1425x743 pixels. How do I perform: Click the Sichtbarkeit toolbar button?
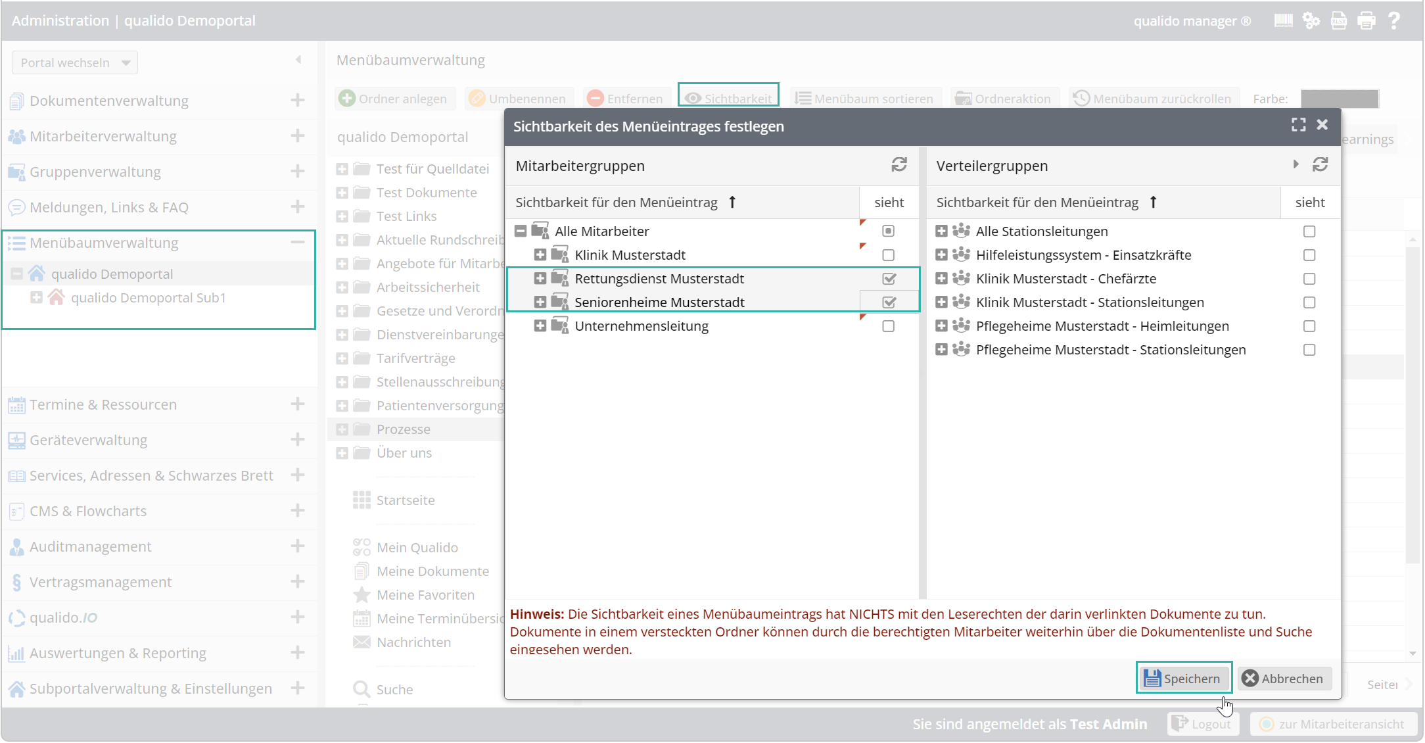(729, 98)
